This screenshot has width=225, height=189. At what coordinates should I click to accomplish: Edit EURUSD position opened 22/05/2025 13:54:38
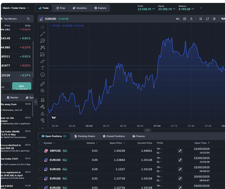pos(180,160)
